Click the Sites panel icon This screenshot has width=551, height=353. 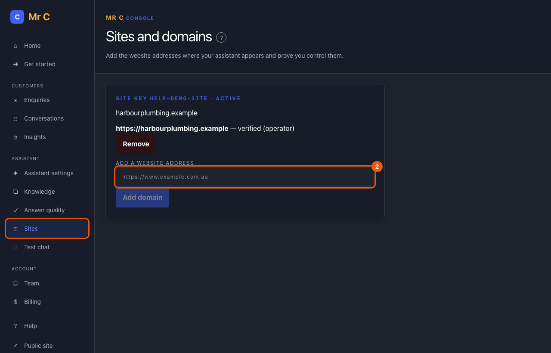(x=15, y=229)
